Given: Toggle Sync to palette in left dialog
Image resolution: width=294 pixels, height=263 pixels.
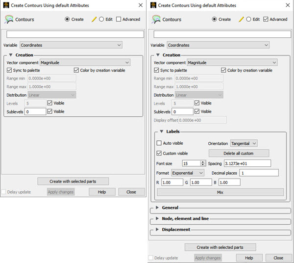Looking at the screenshot, I should point(9,70).
